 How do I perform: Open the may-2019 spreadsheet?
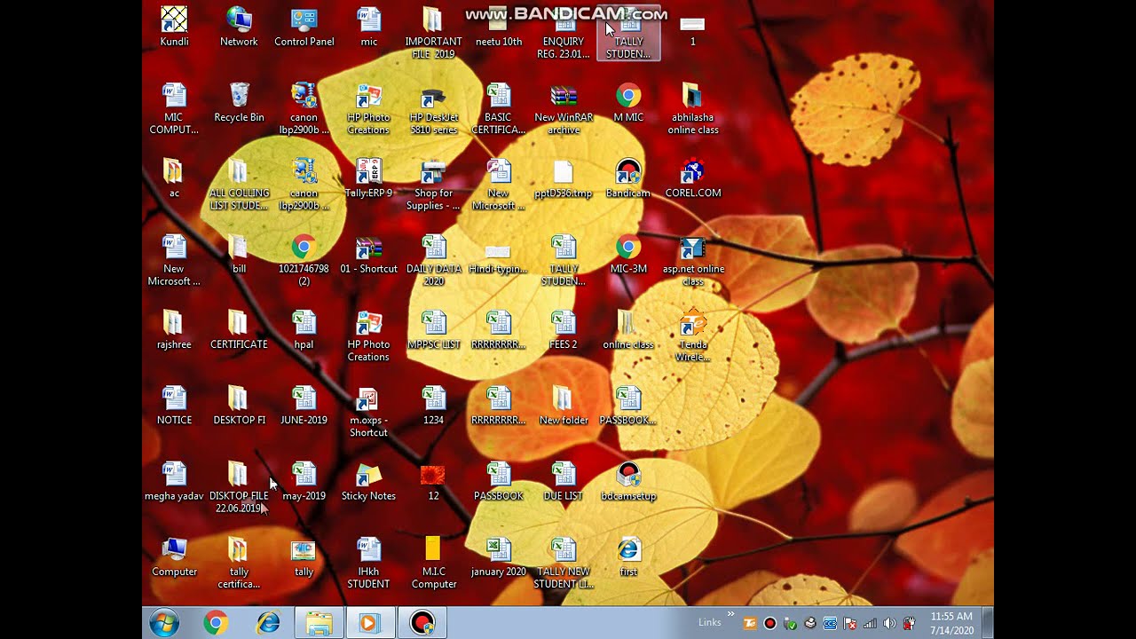[x=304, y=480]
